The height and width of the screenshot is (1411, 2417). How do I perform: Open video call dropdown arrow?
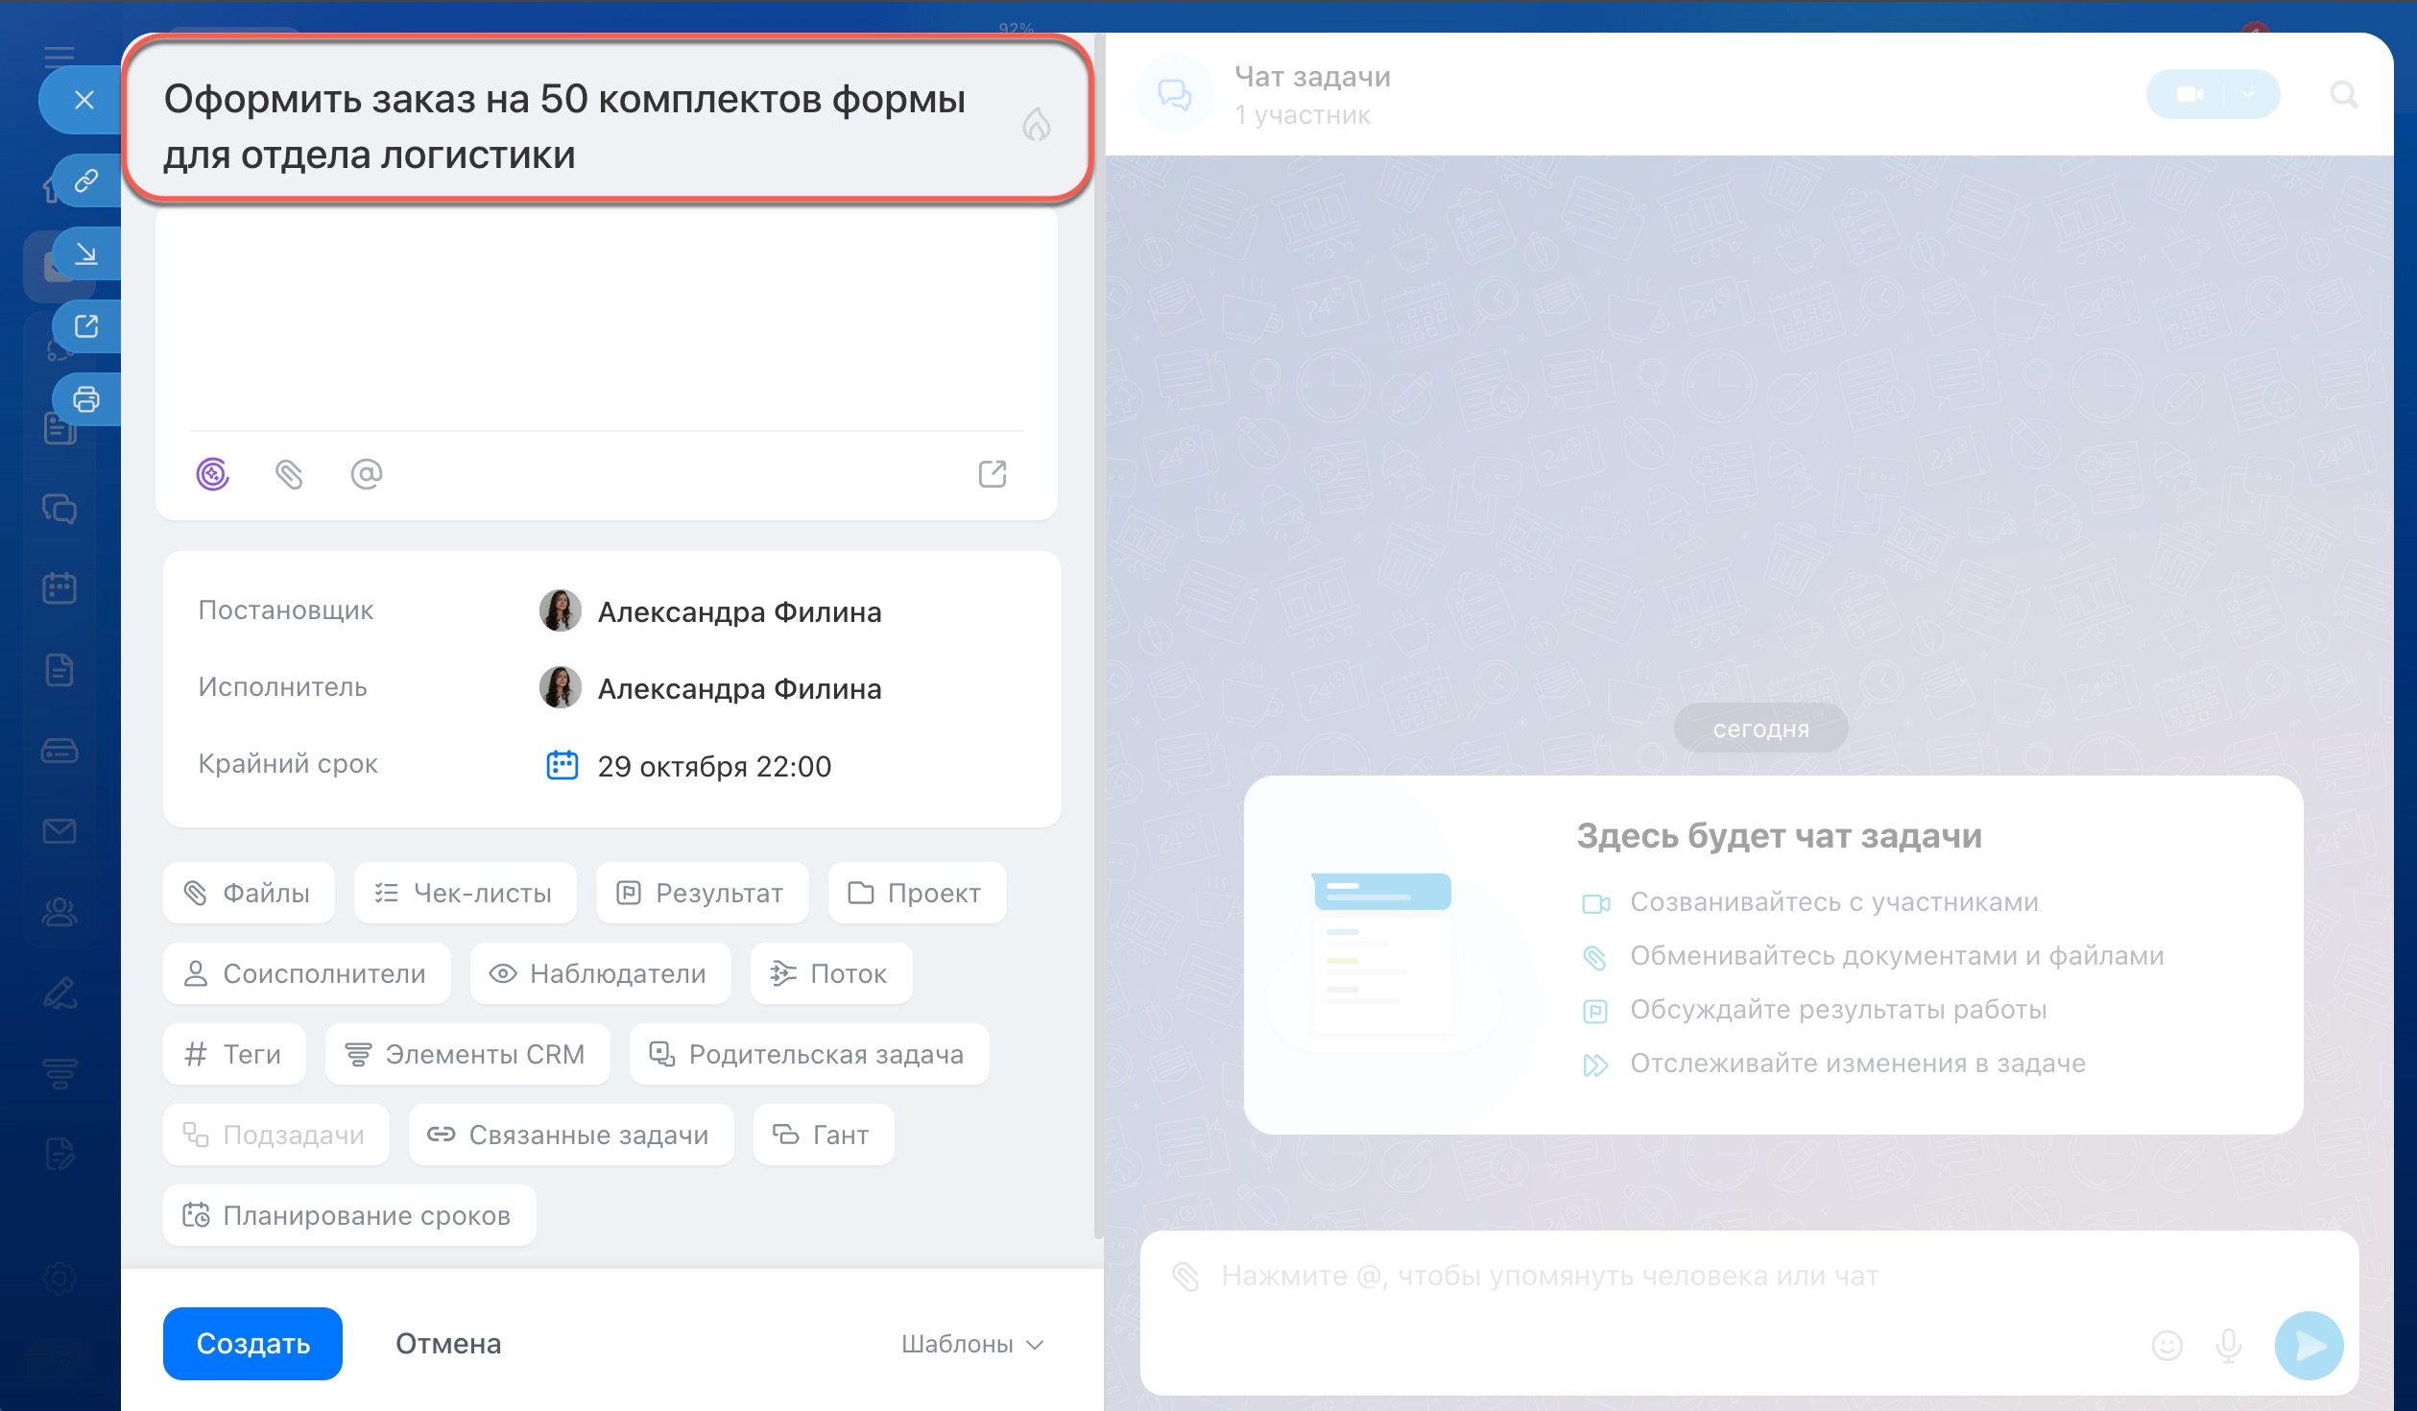2249,94
